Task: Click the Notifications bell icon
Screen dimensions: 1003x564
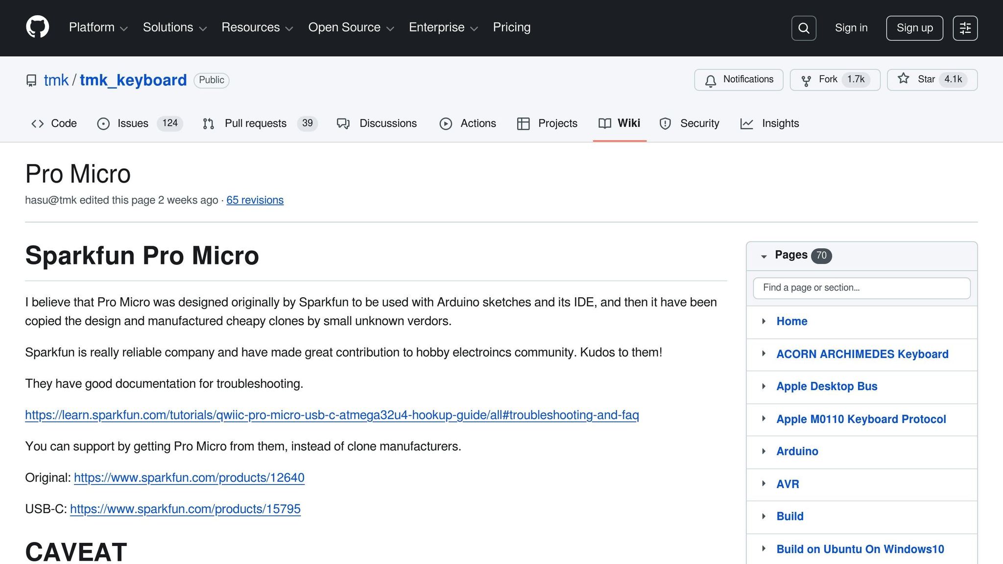Action: pos(711,80)
